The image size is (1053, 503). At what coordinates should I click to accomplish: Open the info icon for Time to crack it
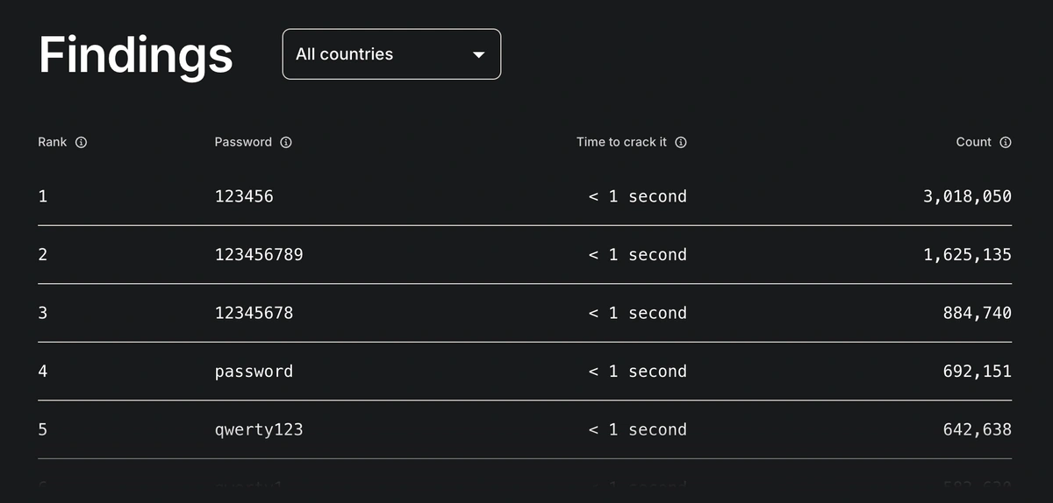pos(681,142)
